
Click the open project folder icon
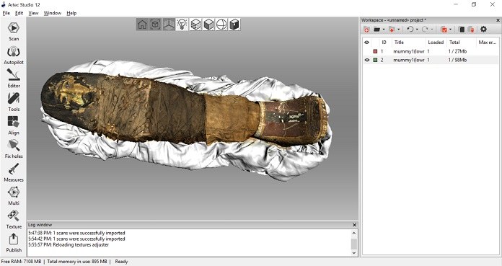pyautogui.click(x=376, y=30)
